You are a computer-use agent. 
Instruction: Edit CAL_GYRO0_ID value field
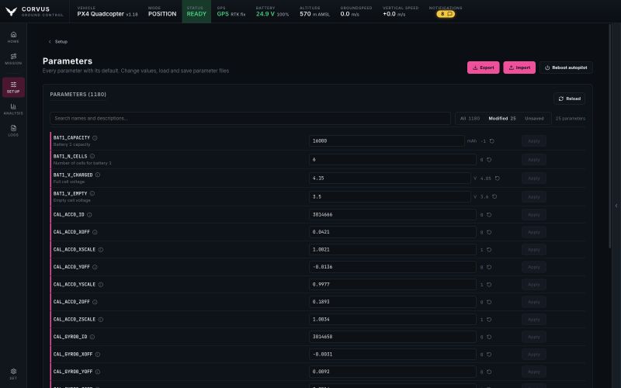click(x=393, y=337)
